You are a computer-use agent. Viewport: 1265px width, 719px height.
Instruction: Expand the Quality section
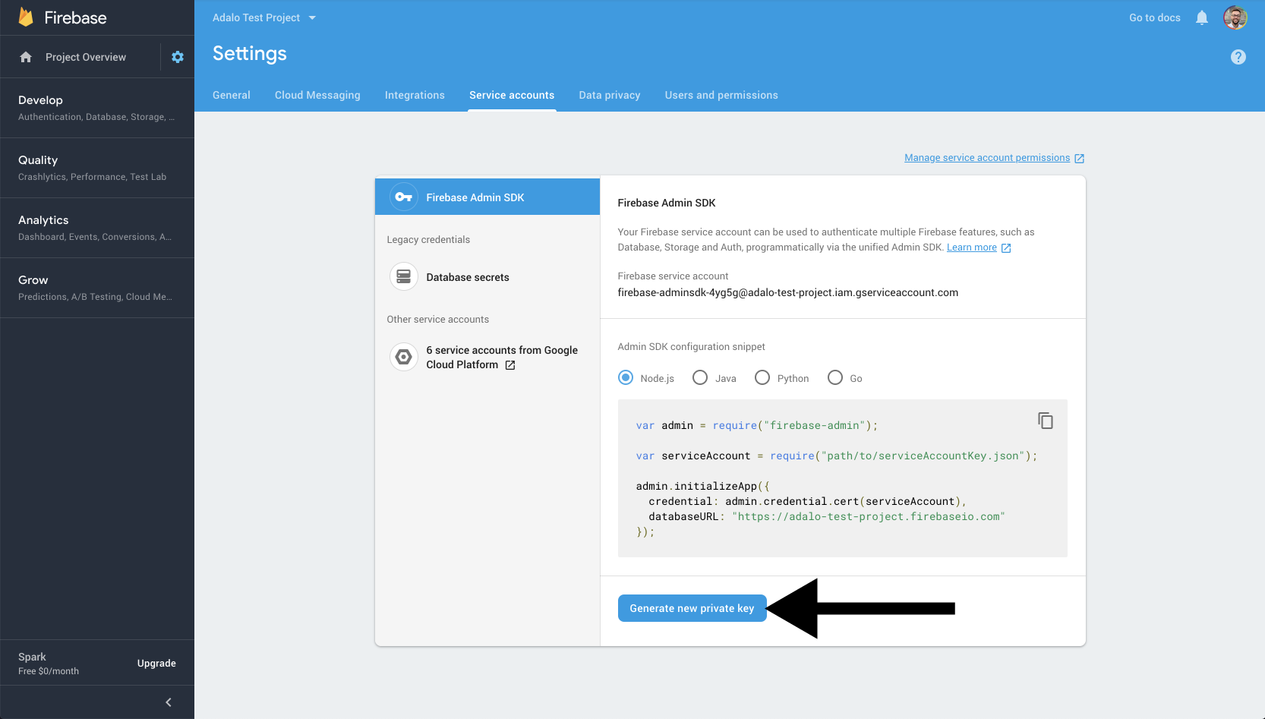[x=97, y=168]
